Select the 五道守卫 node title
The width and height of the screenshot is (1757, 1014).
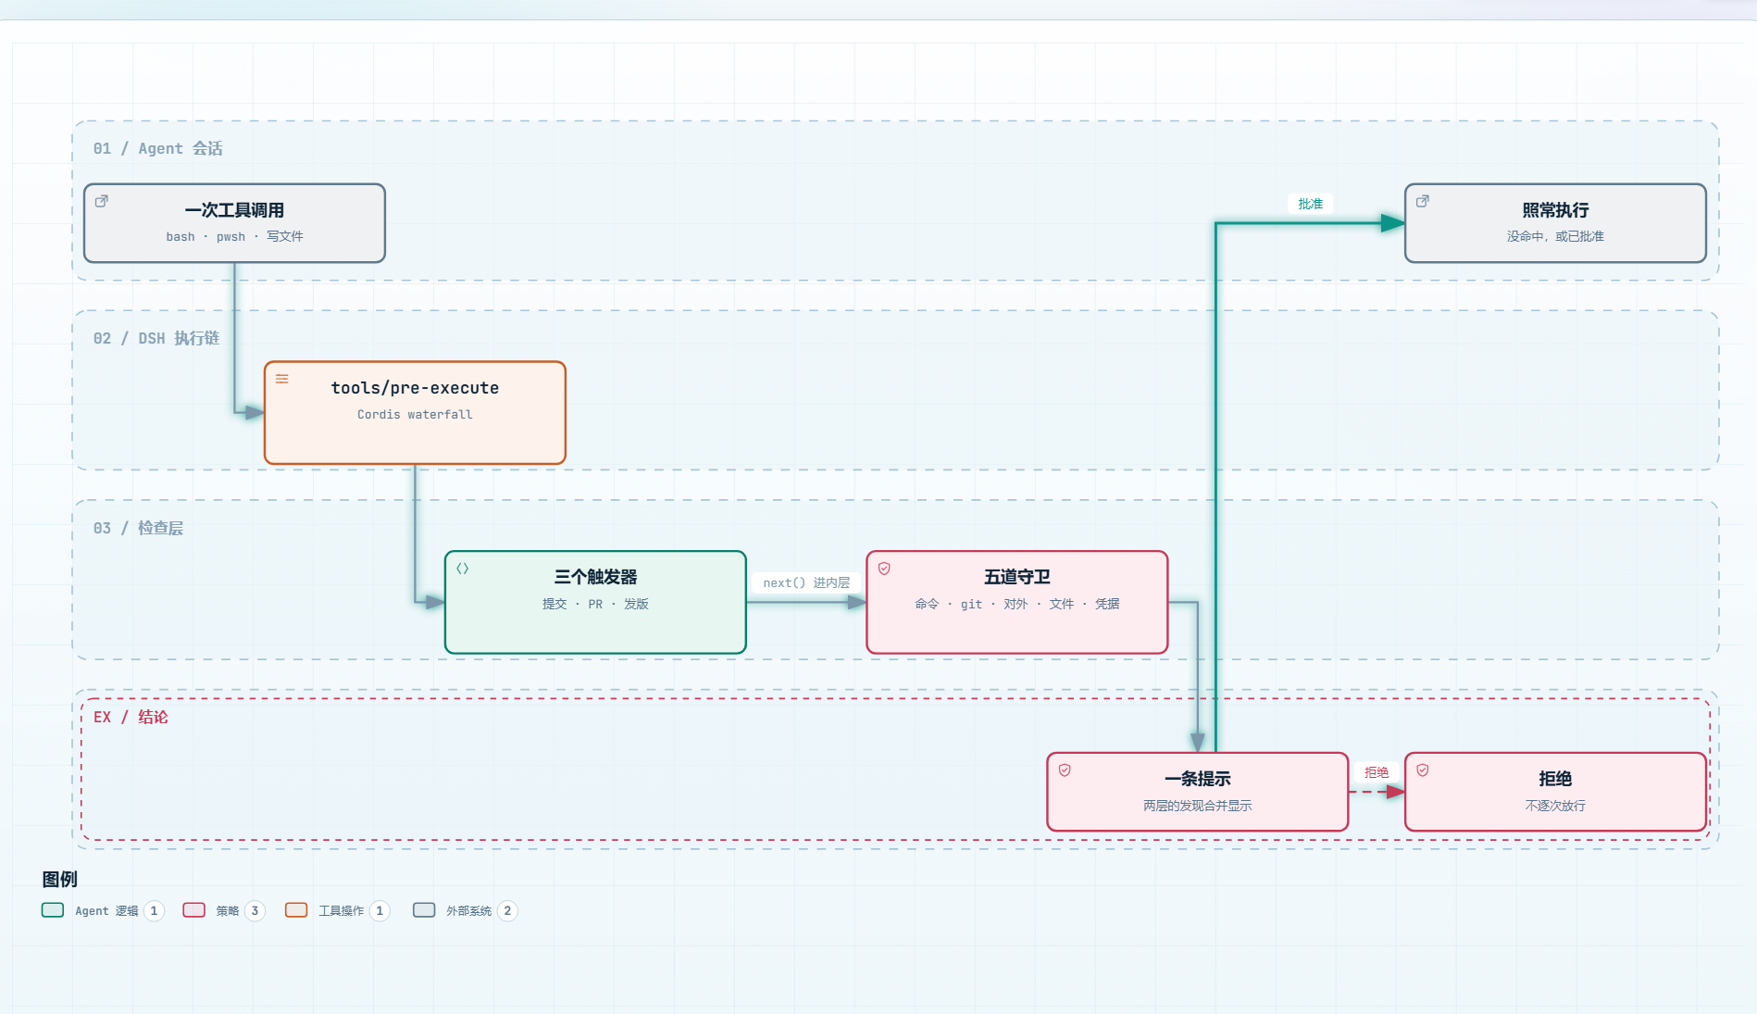(1016, 577)
